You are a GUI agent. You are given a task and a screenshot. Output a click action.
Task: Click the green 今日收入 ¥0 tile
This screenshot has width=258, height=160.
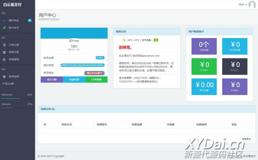coord(204,66)
